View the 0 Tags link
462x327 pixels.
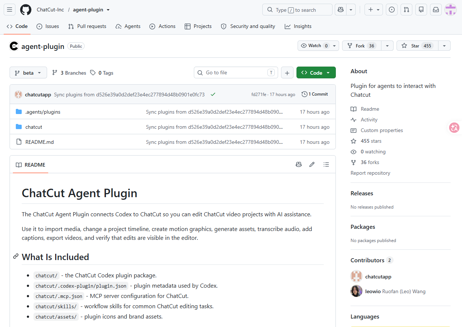(102, 73)
